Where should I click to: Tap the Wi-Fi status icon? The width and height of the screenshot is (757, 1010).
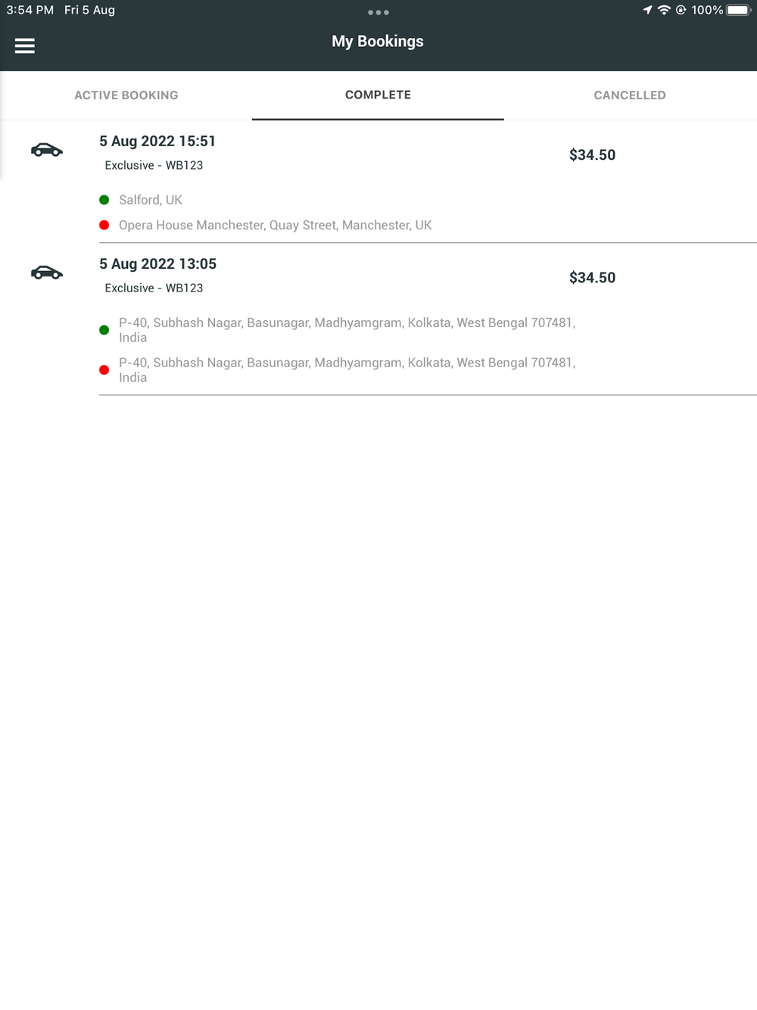pyautogui.click(x=664, y=10)
